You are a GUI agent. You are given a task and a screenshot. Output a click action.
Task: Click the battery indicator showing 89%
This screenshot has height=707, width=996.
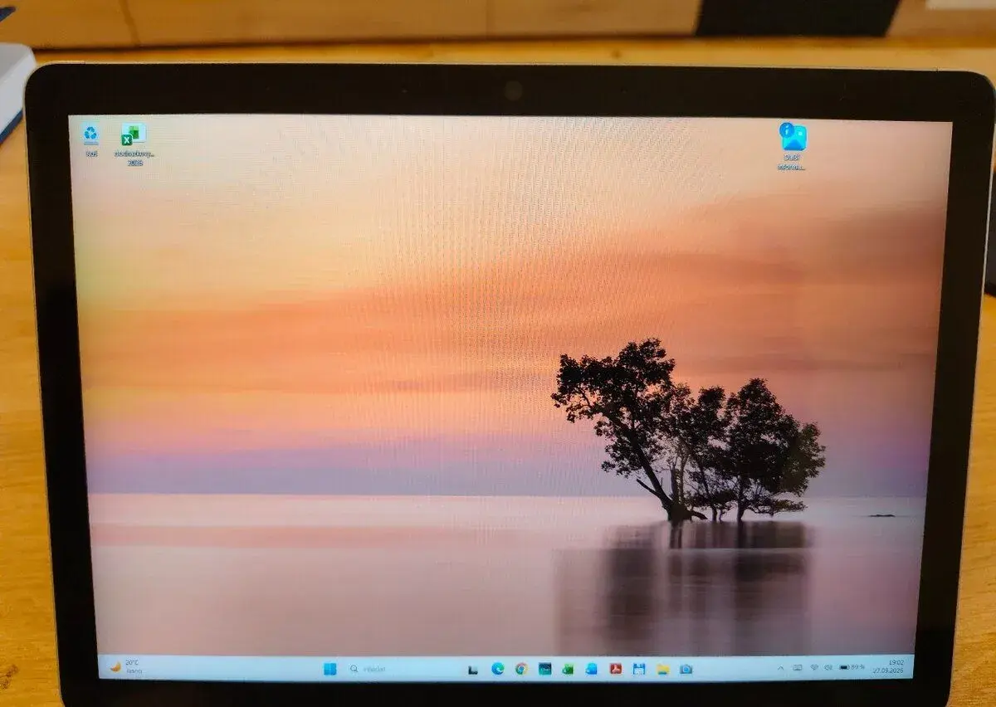click(852, 667)
